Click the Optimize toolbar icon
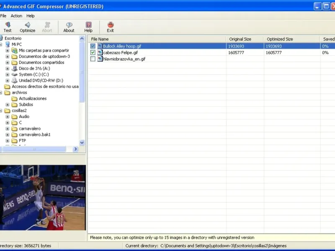 tap(28, 25)
